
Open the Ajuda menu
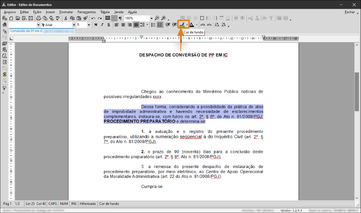click(133, 12)
